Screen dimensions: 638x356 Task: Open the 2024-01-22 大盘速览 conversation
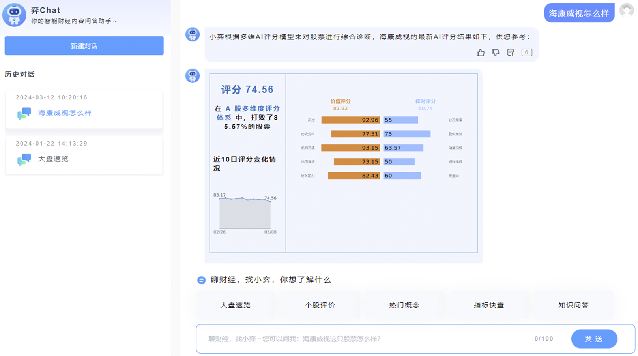[x=53, y=159]
